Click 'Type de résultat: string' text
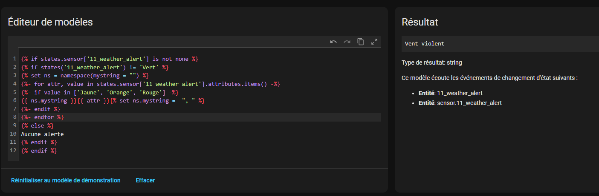Screen dimensions: 599x196 [x=431, y=62]
